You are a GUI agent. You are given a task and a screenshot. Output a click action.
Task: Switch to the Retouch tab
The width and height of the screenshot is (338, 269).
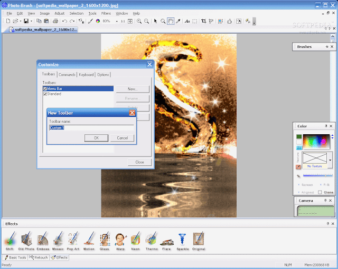pos(39,257)
